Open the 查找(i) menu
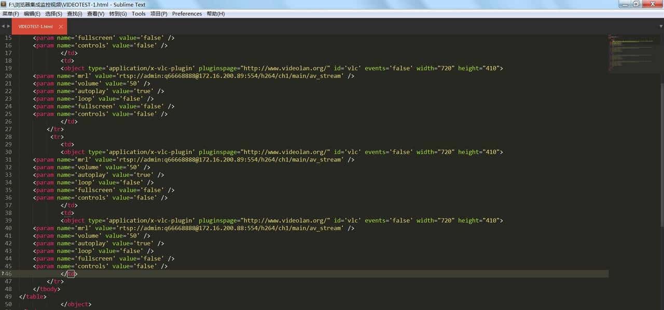This screenshot has width=664, height=310. pos(74,14)
